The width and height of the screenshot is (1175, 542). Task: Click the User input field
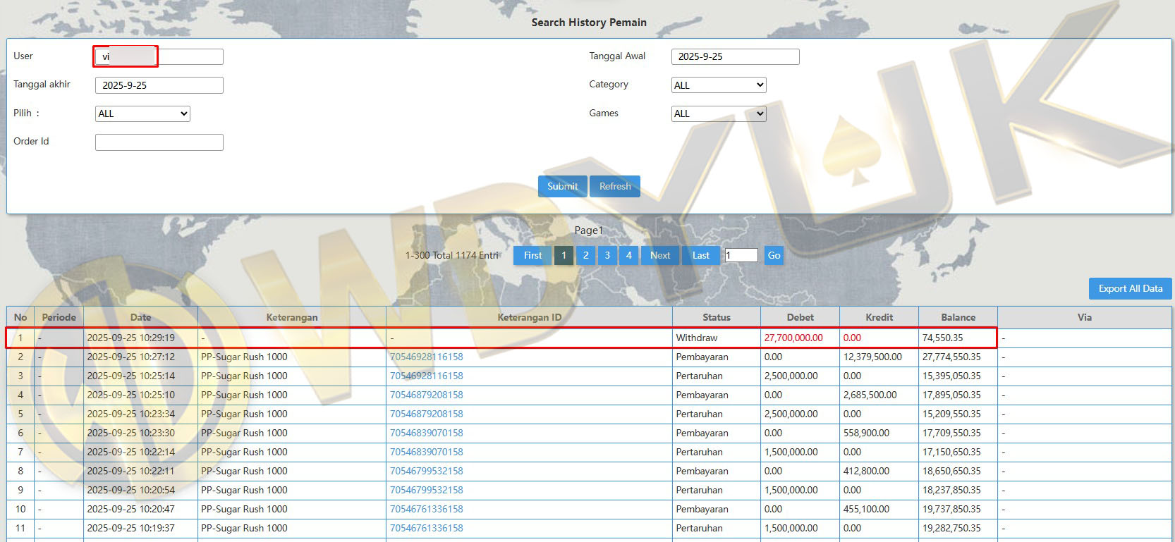pyautogui.click(x=159, y=56)
